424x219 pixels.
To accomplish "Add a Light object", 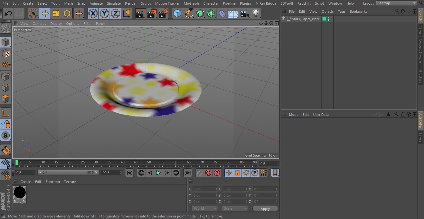I will 256,13.
